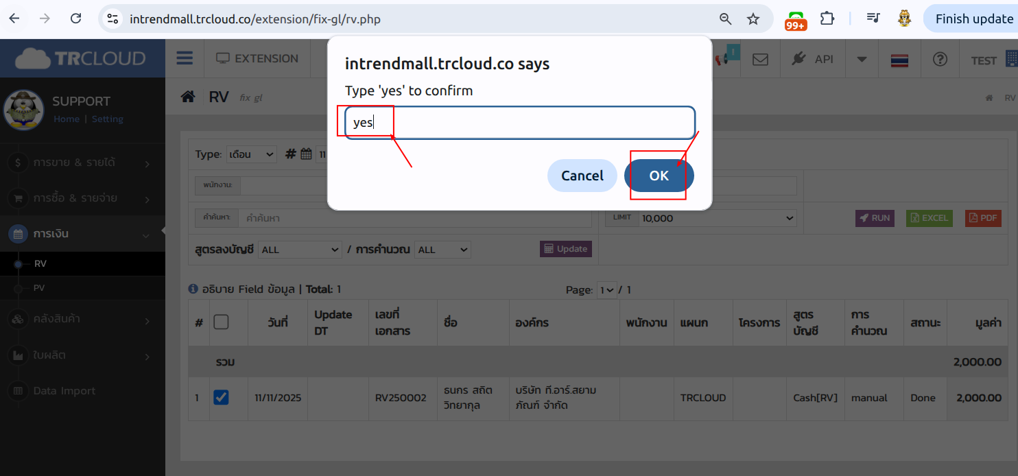1018x476 pixels.
Task: Uncheck the RV250002 row checkbox
Action: coord(221,397)
